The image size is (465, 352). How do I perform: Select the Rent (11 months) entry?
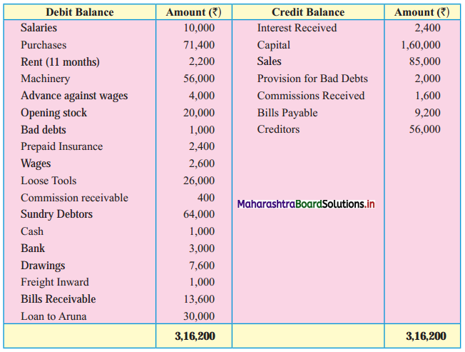pos(60,61)
